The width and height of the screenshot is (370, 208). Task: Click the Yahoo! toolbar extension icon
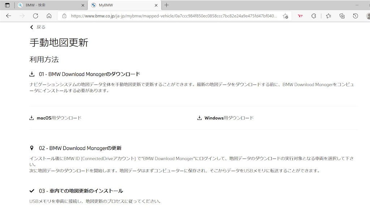[x=300, y=16]
